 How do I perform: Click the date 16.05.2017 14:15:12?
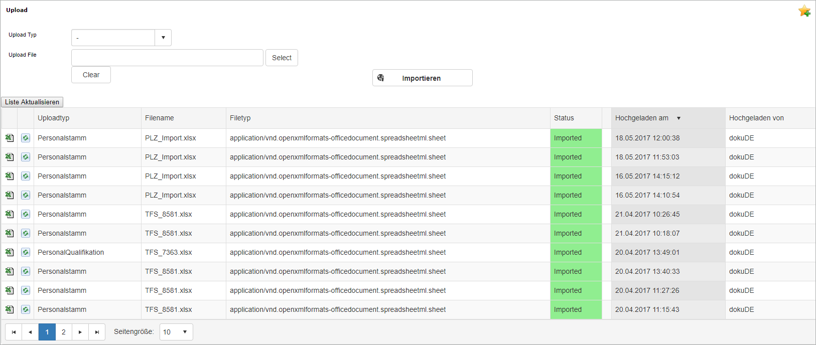(x=647, y=176)
